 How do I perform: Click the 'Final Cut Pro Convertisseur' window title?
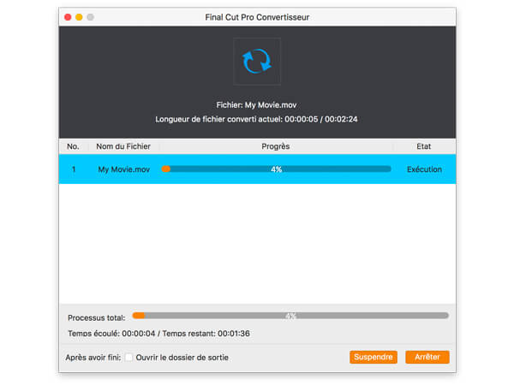(257, 17)
